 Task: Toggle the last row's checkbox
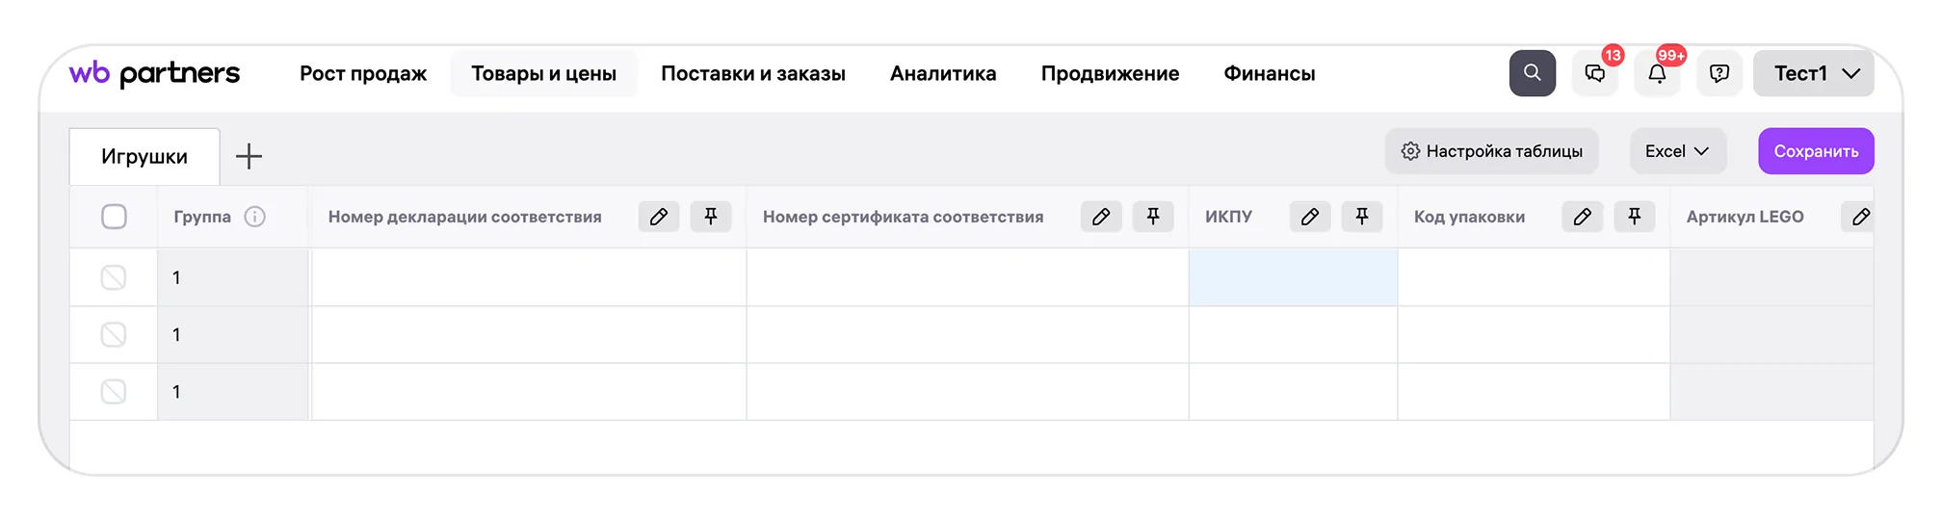114,392
